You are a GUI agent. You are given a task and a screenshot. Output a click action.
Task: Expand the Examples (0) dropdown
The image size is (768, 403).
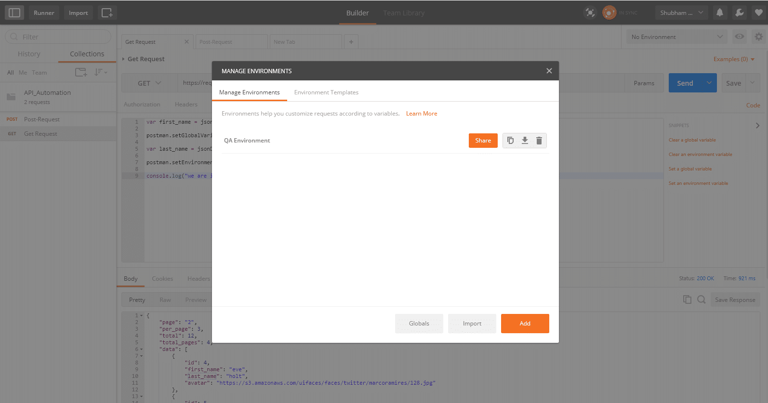click(734, 59)
